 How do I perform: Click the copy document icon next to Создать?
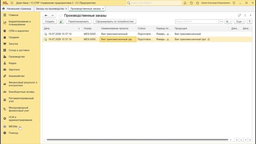pos(61,22)
